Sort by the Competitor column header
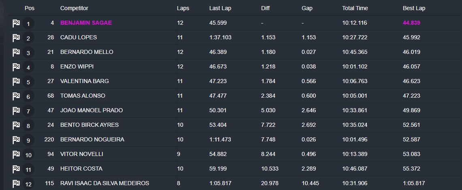Viewport: 462px width, 190px height. (x=74, y=8)
